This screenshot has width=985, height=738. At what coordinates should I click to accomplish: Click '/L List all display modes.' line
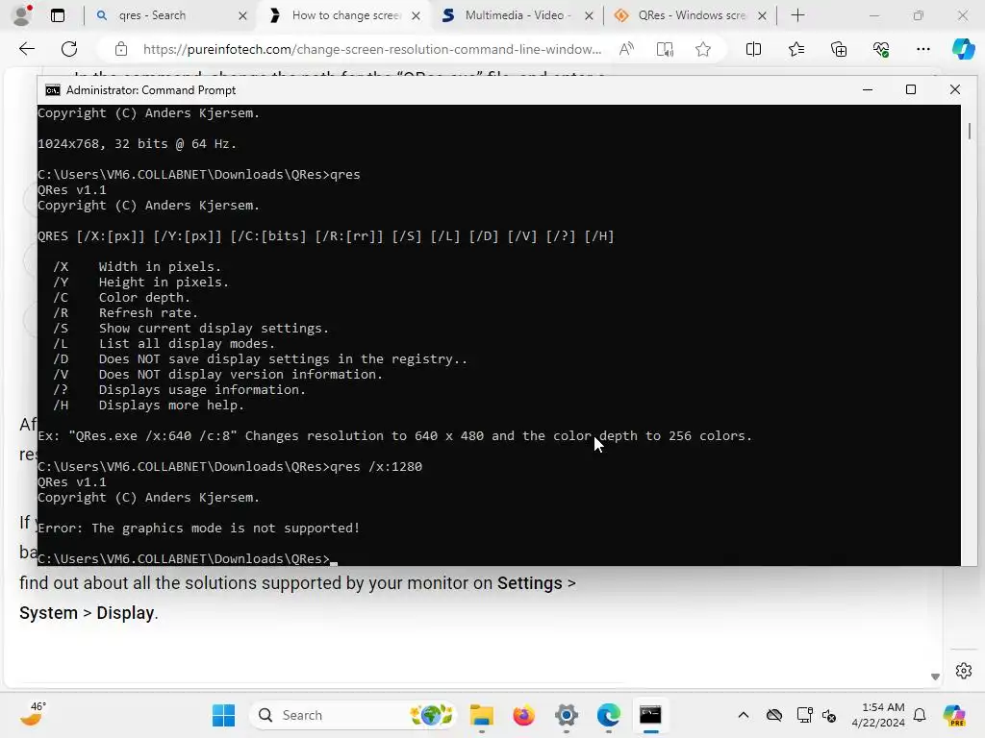(164, 343)
